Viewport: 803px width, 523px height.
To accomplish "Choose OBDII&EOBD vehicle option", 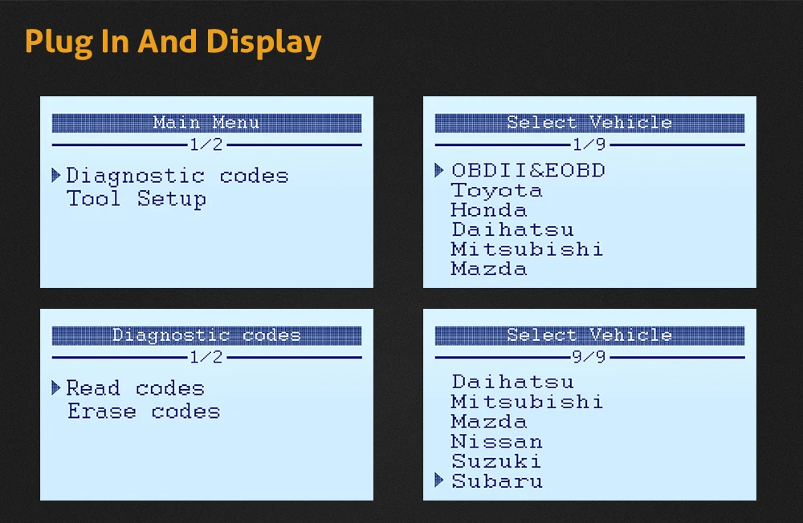I will (x=528, y=170).
